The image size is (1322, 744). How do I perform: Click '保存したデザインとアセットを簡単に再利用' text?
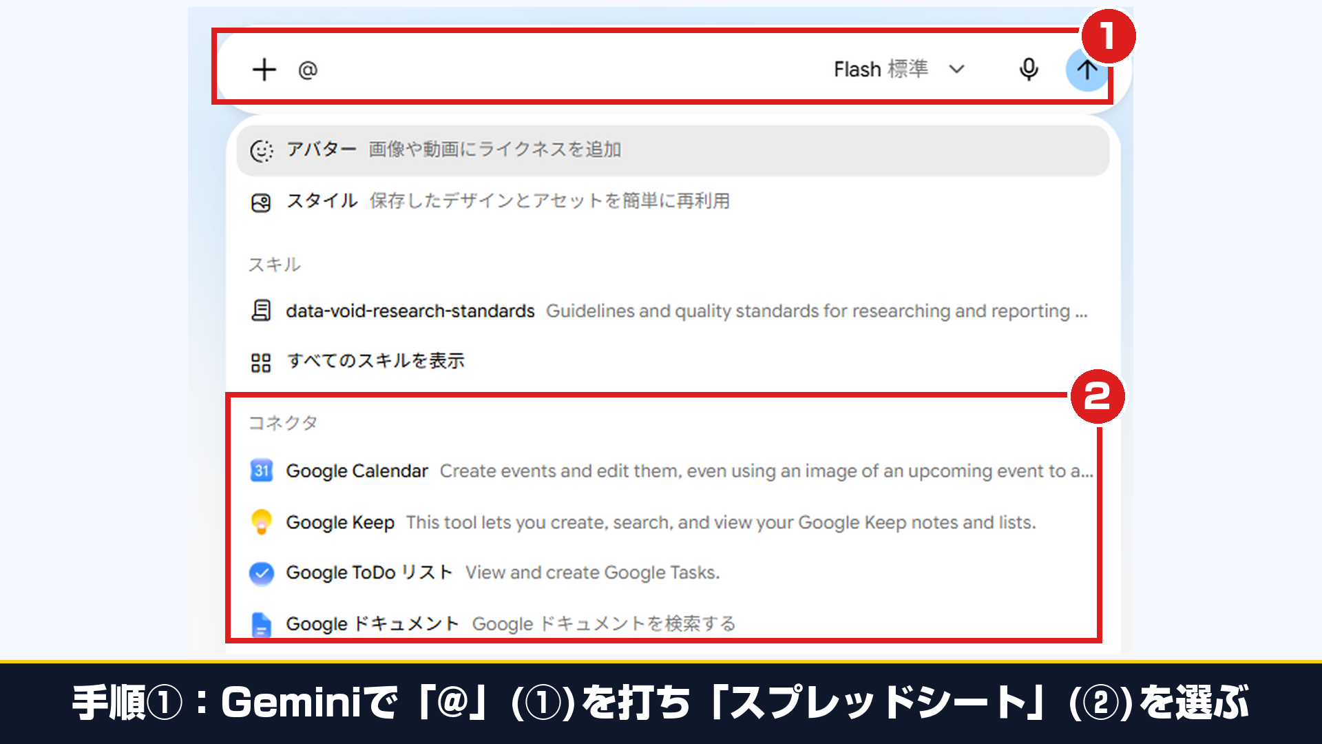coord(549,201)
